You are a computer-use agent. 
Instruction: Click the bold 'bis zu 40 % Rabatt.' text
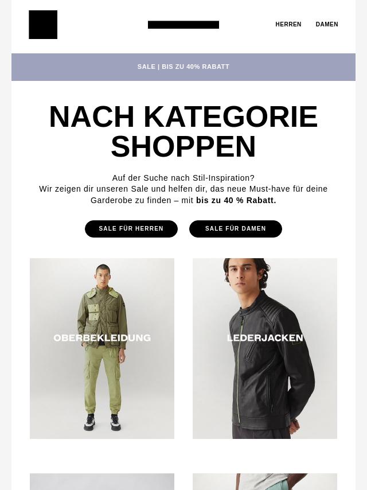pos(236,200)
